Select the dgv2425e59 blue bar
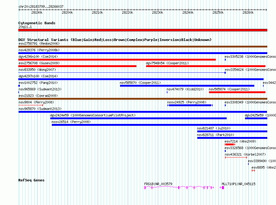 click(x=256, y=118)
